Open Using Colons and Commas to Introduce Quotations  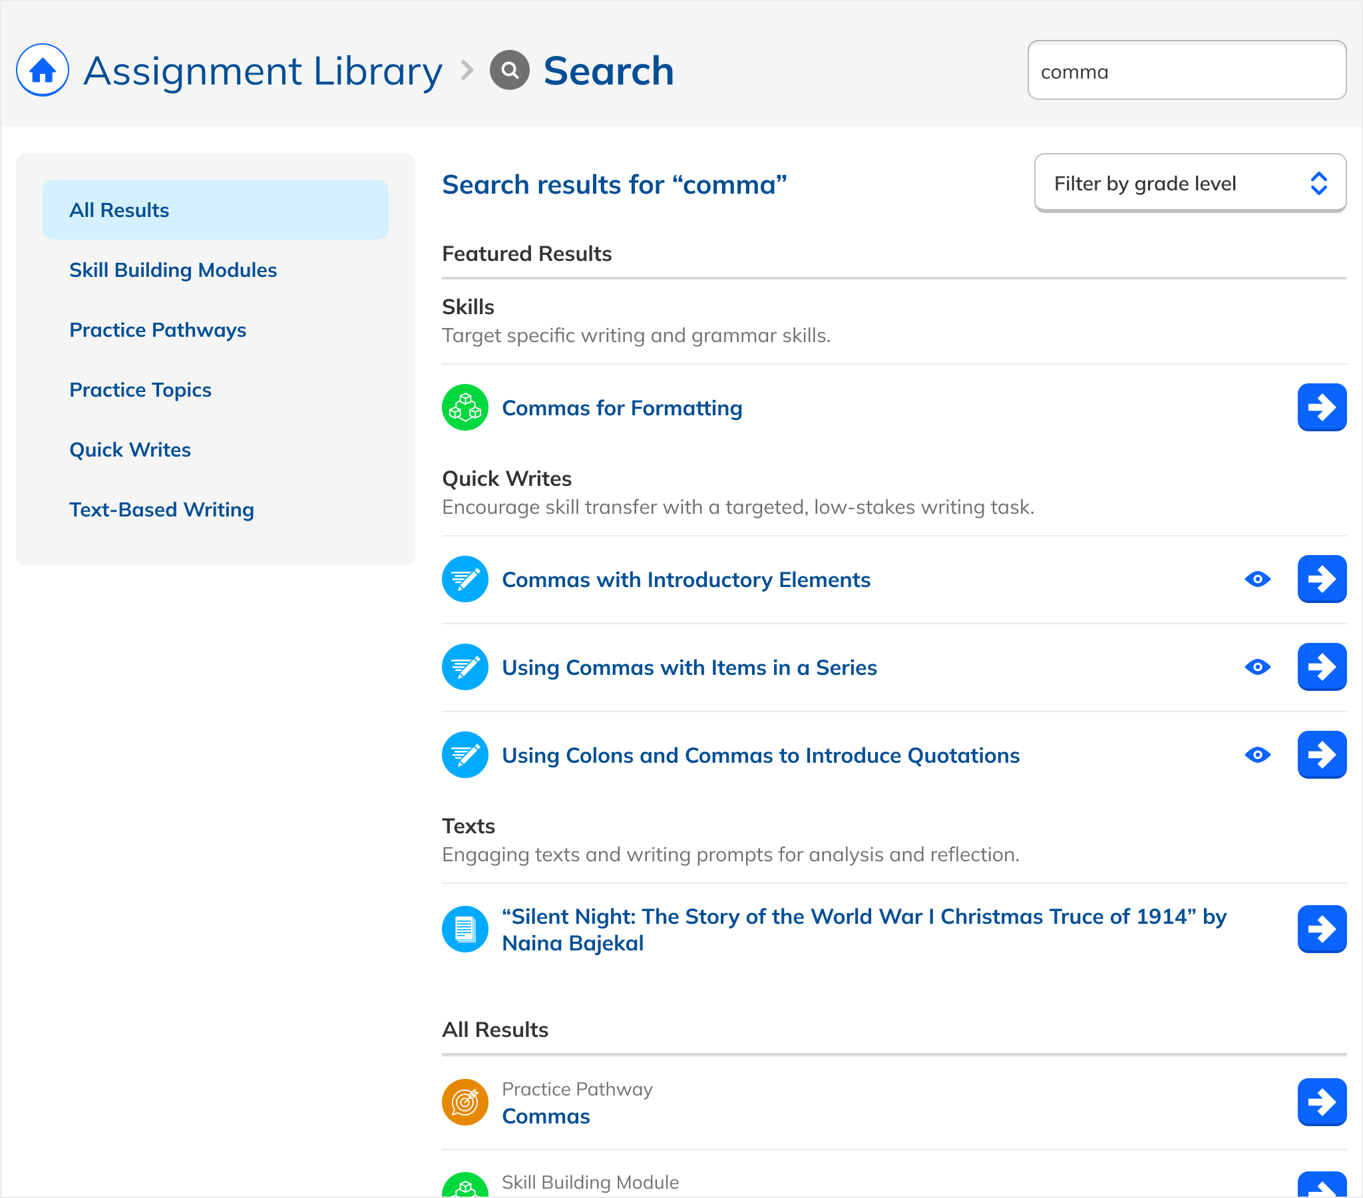coord(760,755)
